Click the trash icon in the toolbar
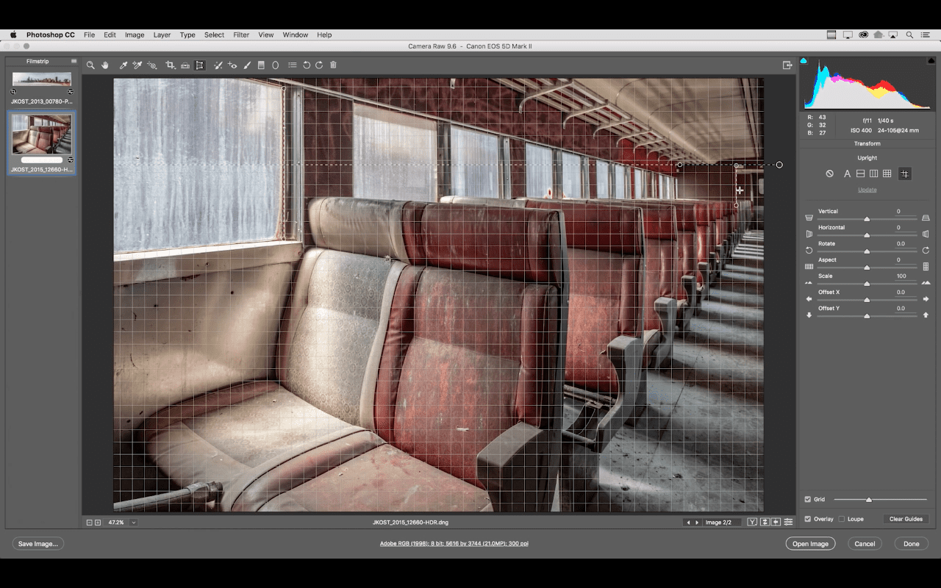Image resolution: width=941 pixels, height=588 pixels. (333, 65)
